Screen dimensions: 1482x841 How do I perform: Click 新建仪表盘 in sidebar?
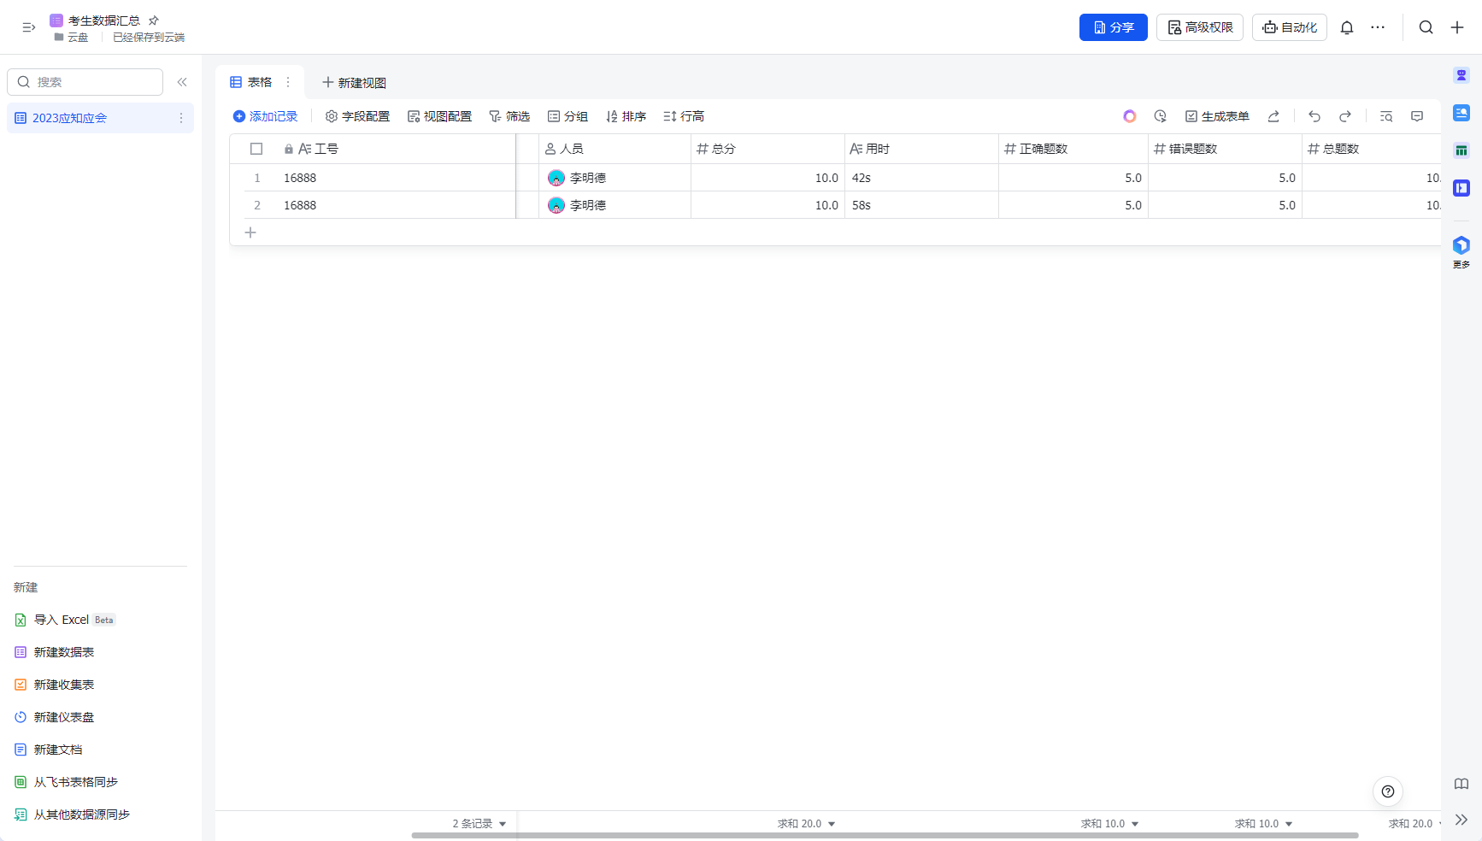[55, 717]
